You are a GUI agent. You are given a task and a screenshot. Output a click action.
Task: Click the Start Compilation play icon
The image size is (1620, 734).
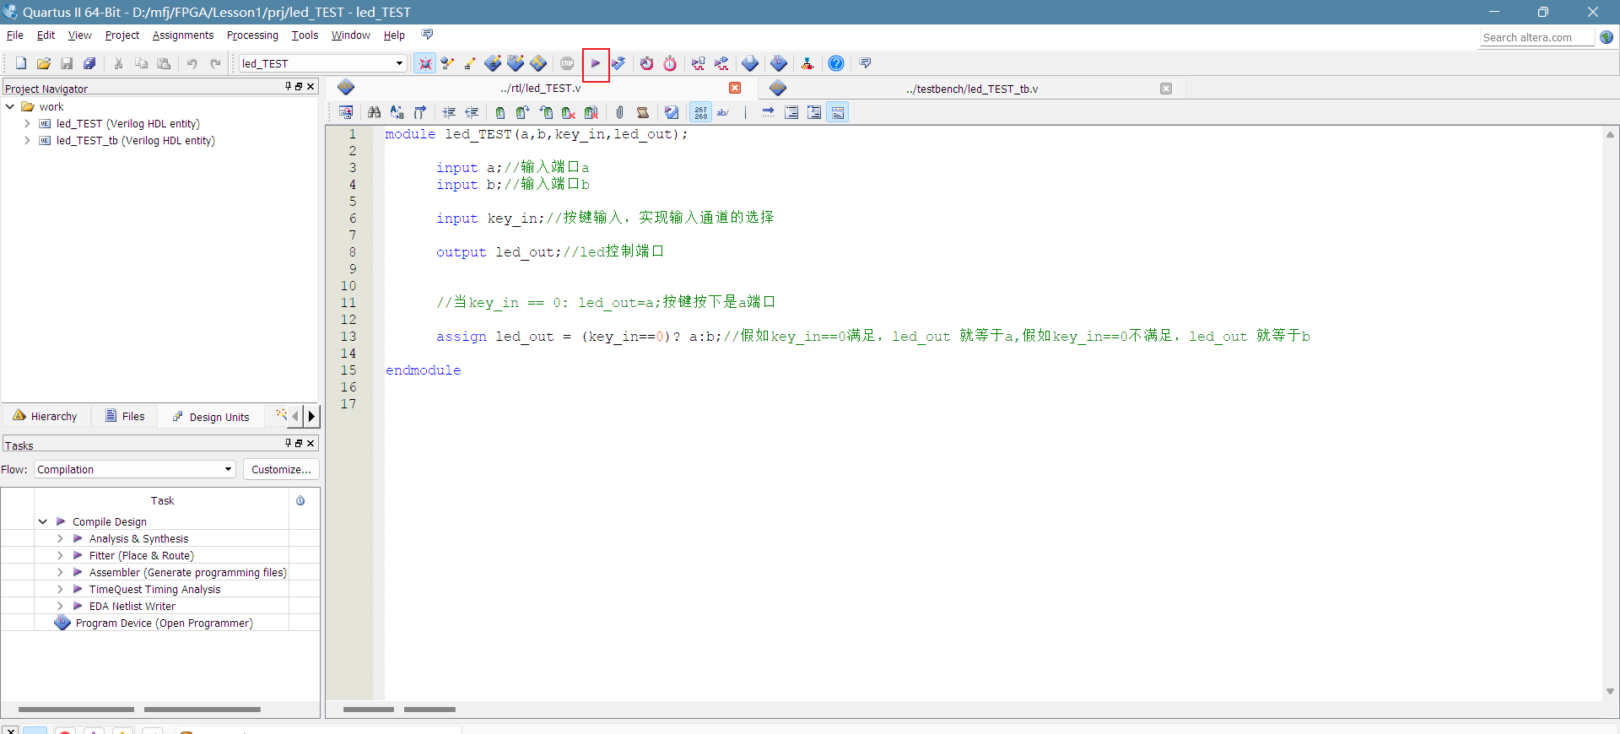tap(596, 63)
